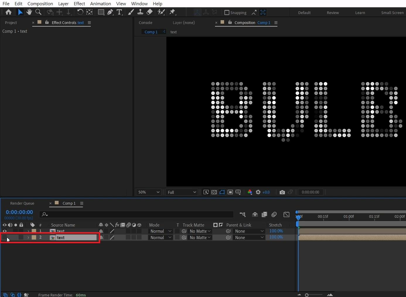Image resolution: width=406 pixels, height=297 pixels.
Task: Toggle visibility eye of layer 1
Action: pos(4,231)
